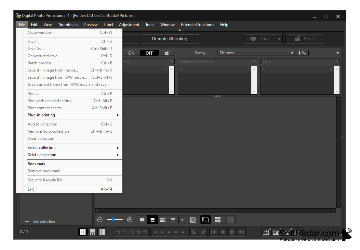Viewport: 360px width, 250px height.
Task: Open the Thumbnails menu
Action: pyautogui.click(x=68, y=25)
